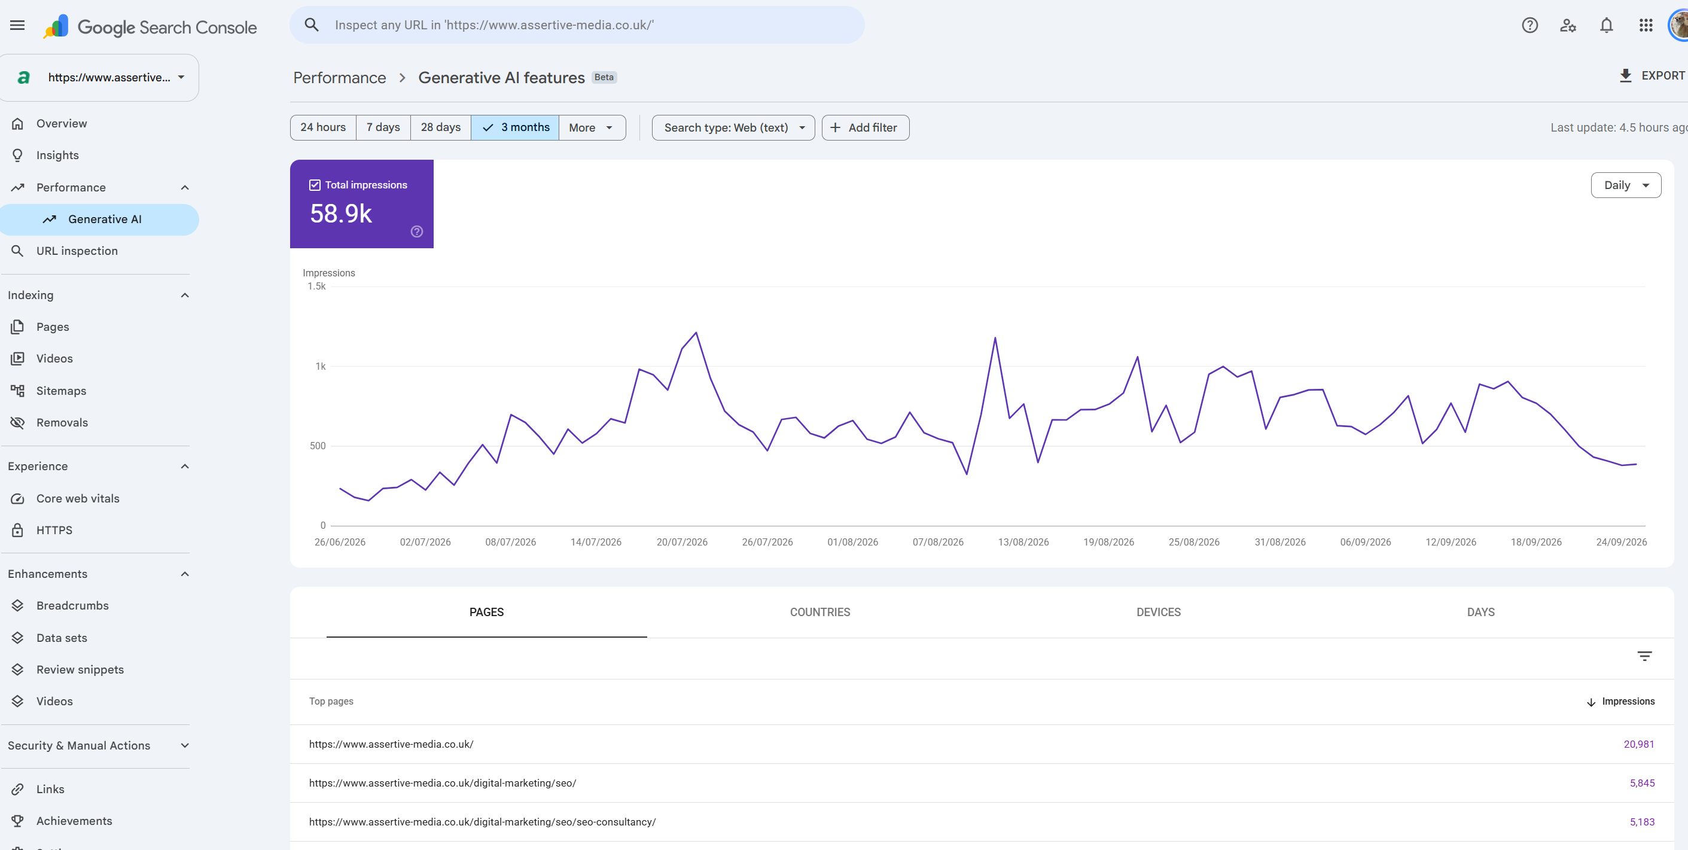
Task: Open the homepage URL row
Action: tap(982, 744)
